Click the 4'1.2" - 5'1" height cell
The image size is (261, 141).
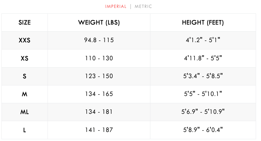[x=203, y=40]
